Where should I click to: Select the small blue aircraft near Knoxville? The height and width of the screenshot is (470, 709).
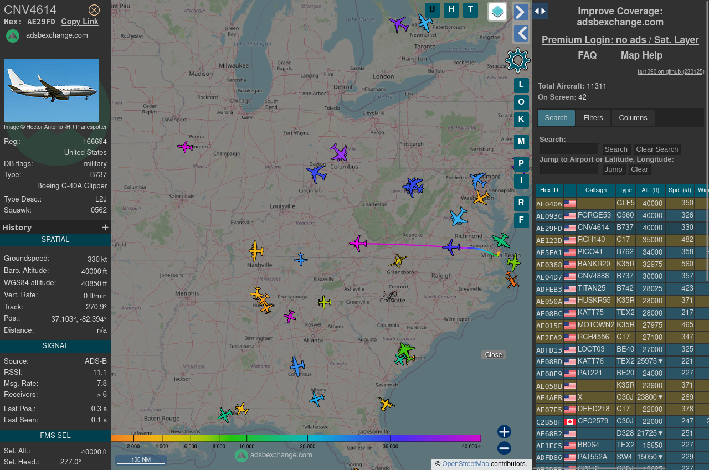click(x=301, y=259)
